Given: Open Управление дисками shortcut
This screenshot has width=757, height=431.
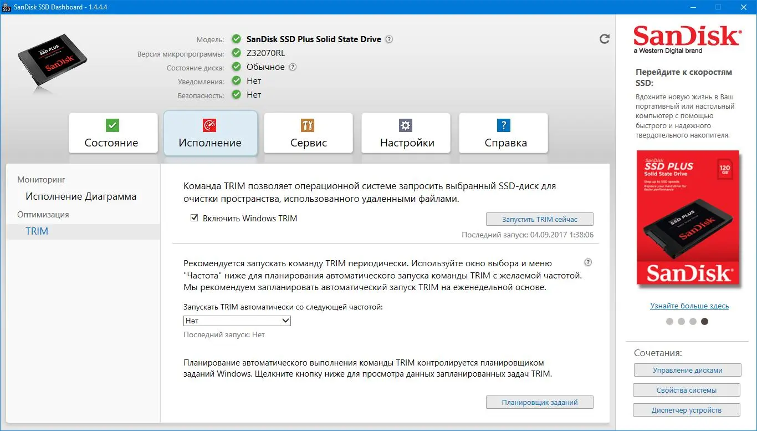Looking at the screenshot, I should pos(687,370).
